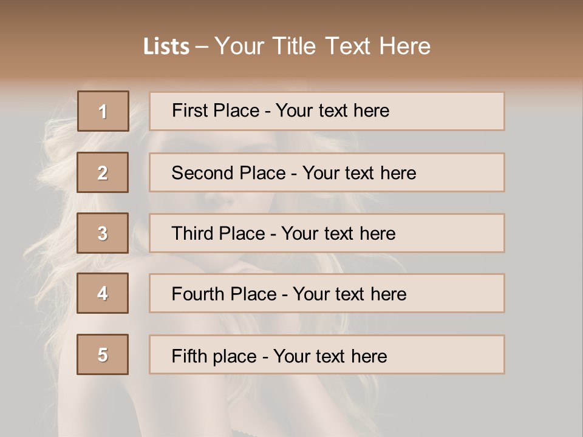Click the number 5 box
This screenshot has width=583, height=437.
[x=103, y=354]
